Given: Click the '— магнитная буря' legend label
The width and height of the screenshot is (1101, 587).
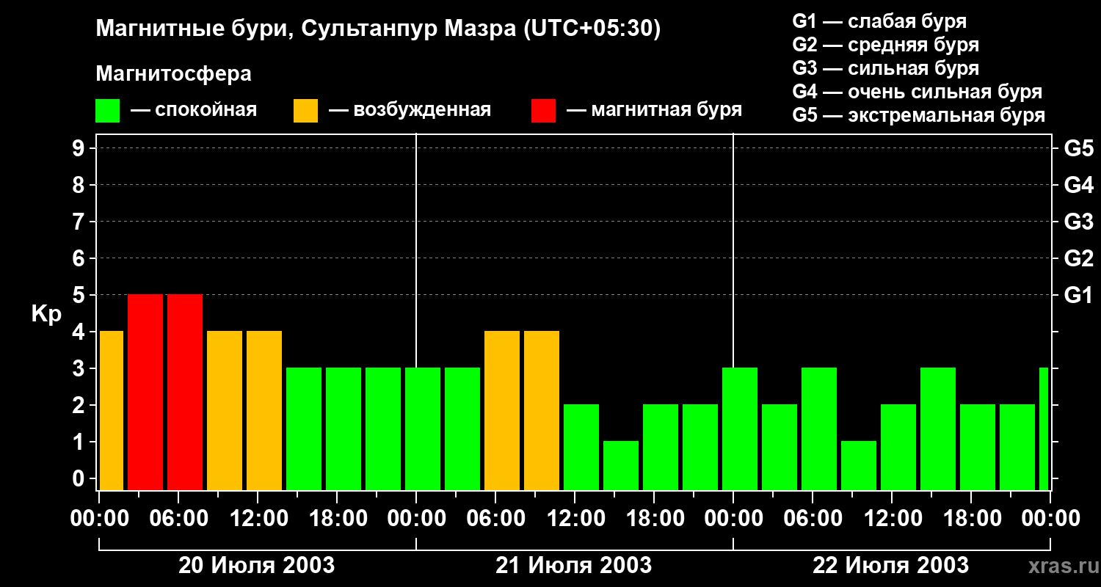Looking at the screenshot, I should click(x=654, y=110).
